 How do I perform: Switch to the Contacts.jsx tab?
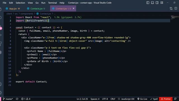pos(36,8)
